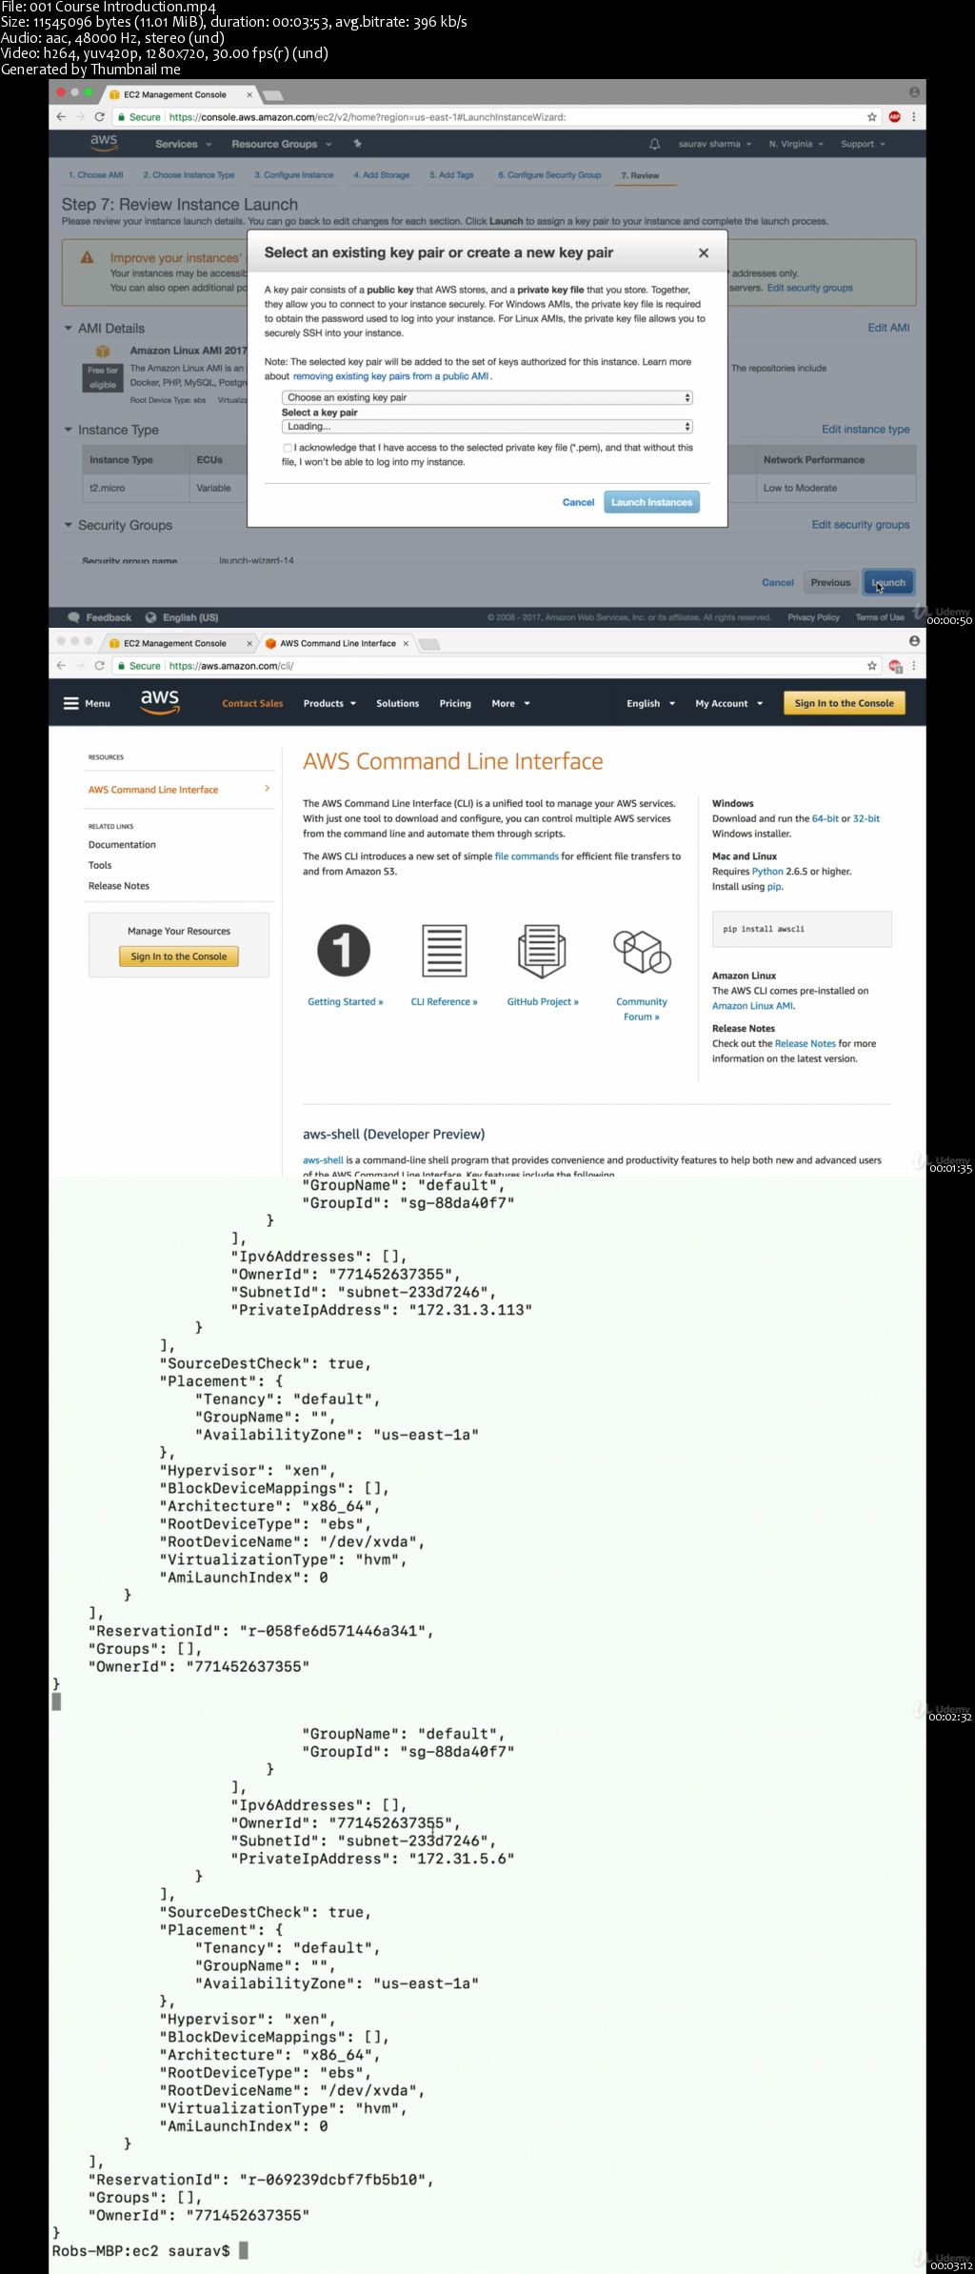Viewport: 975px width, 2274px height.
Task: Bookmark the EC2 console page with star icon
Action: click(x=871, y=117)
